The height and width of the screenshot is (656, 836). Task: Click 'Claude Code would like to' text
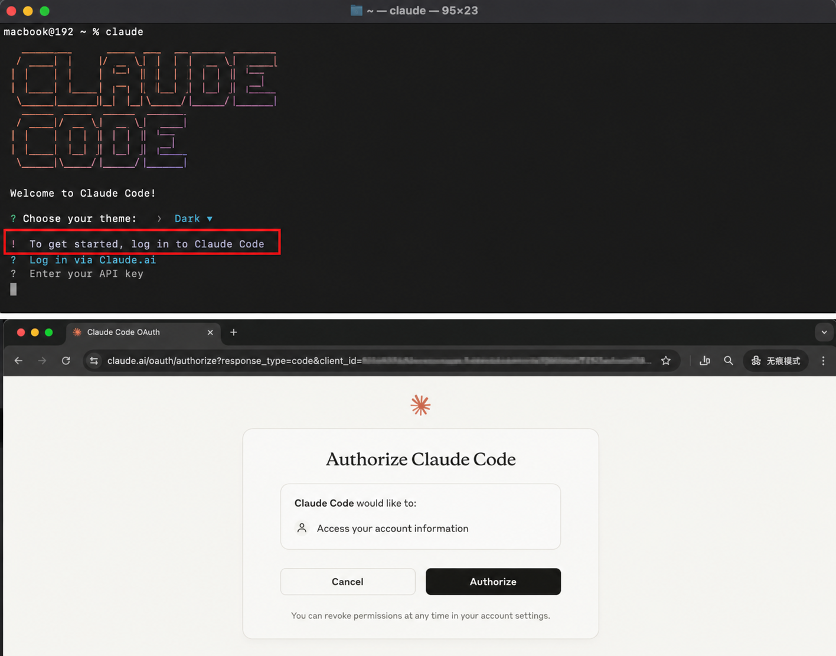point(355,503)
